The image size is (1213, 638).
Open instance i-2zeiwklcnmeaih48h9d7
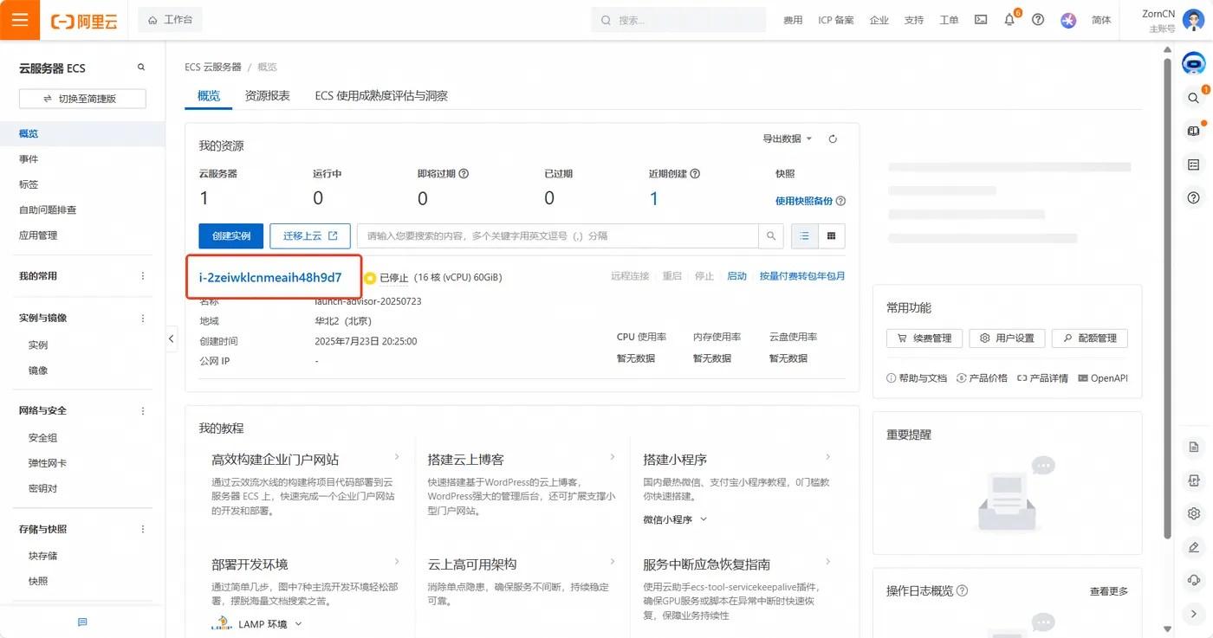point(270,277)
